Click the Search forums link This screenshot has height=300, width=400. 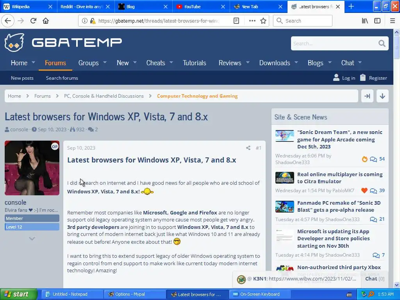pos(62,78)
